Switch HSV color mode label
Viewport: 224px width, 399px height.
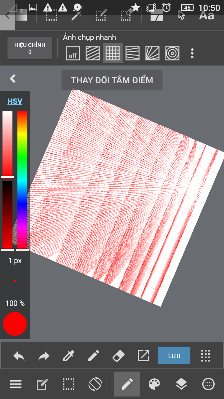tap(15, 101)
